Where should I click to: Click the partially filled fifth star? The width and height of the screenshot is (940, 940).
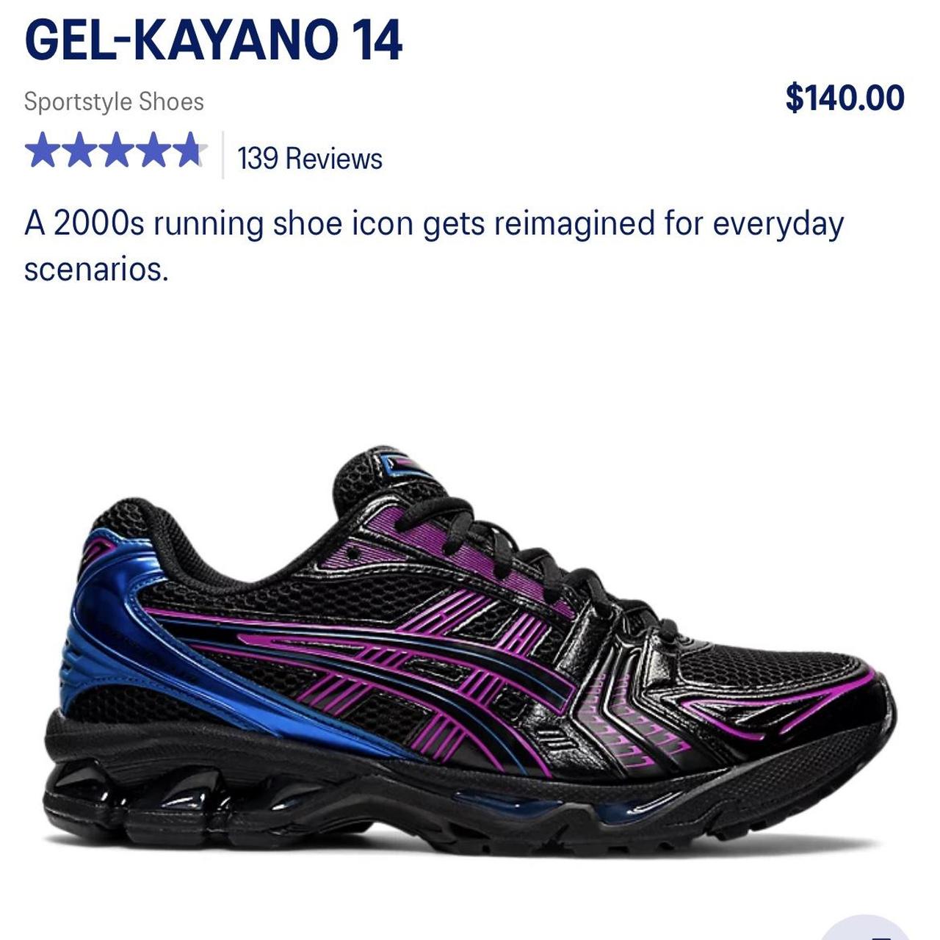tap(189, 150)
